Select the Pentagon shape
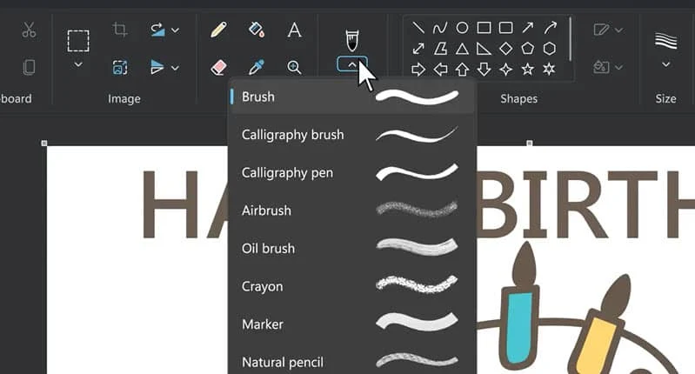This screenshot has height=374, width=695. click(x=527, y=49)
